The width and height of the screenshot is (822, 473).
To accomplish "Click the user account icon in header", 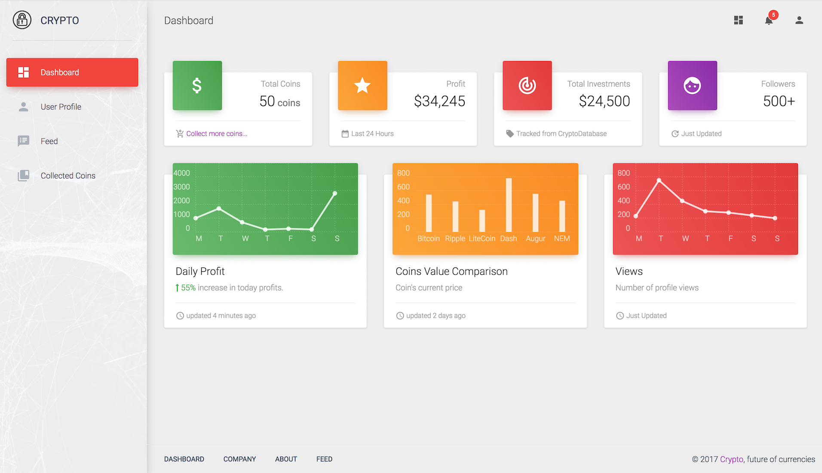I will click(799, 20).
